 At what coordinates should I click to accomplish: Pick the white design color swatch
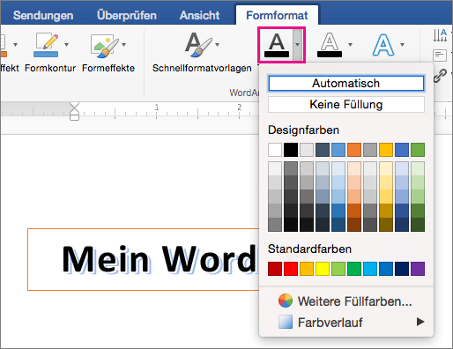tap(275, 150)
